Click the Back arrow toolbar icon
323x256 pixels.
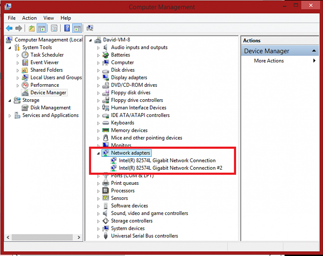[9, 28]
